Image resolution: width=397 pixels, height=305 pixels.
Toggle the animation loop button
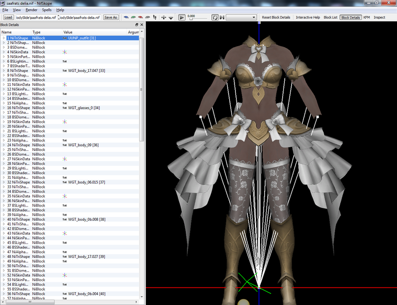point(215,17)
